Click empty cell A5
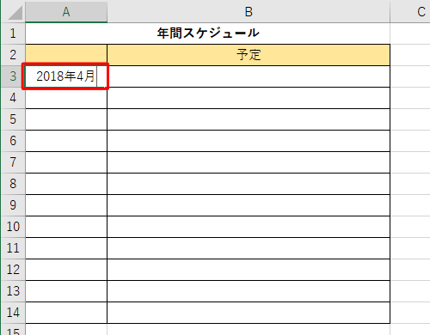430x335 pixels. pyautogui.click(x=66, y=119)
